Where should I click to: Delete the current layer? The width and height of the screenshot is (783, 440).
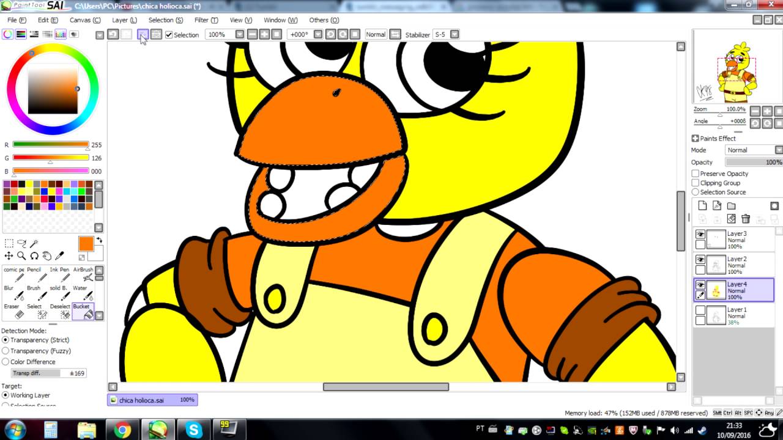coord(746,219)
